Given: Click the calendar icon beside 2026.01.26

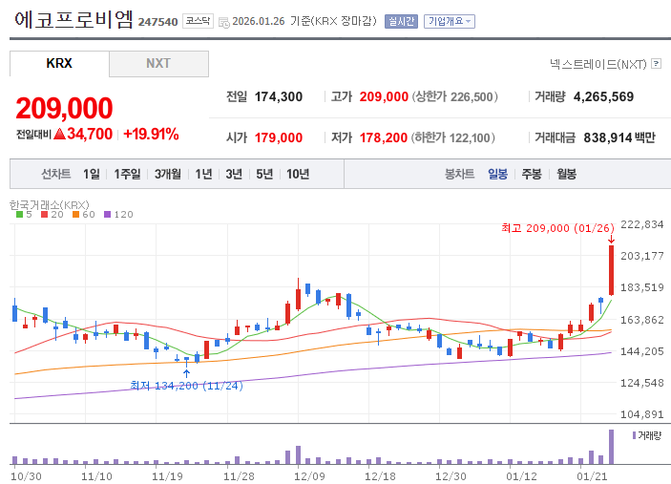Looking at the screenshot, I should 223,22.
